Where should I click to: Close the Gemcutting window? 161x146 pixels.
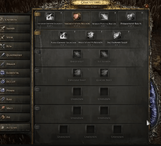pos(146,6)
